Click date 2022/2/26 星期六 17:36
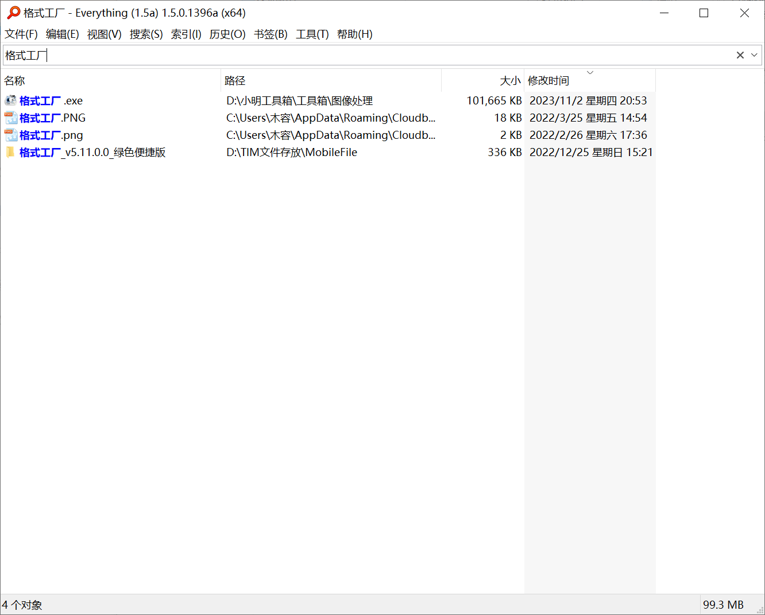 coord(588,135)
